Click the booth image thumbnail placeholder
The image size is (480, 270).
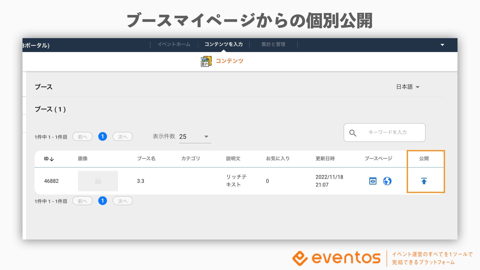[x=98, y=181]
